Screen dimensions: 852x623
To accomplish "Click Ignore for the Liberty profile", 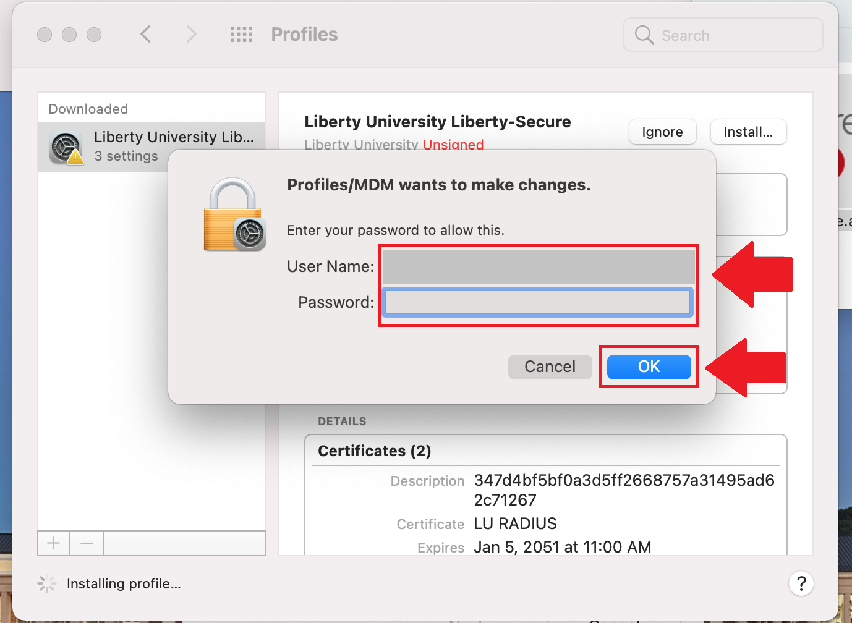I will point(662,132).
